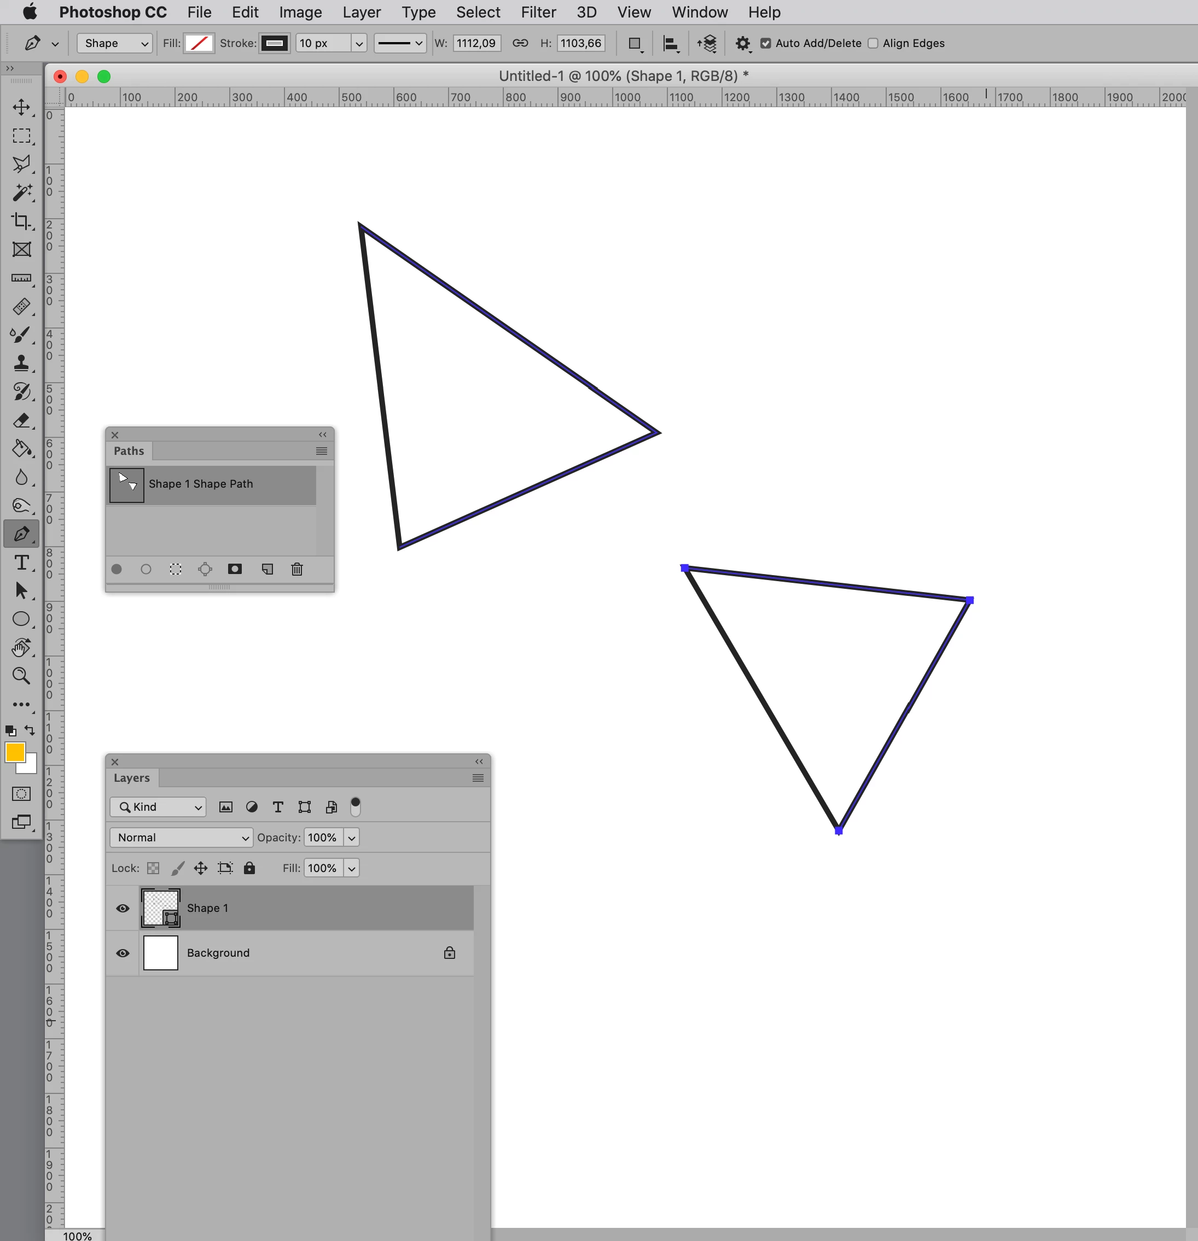Open the Shape tool mode dropdown
Viewport: 1198px width, 1241px height.
pyautogui.click(x=115, y=43)
